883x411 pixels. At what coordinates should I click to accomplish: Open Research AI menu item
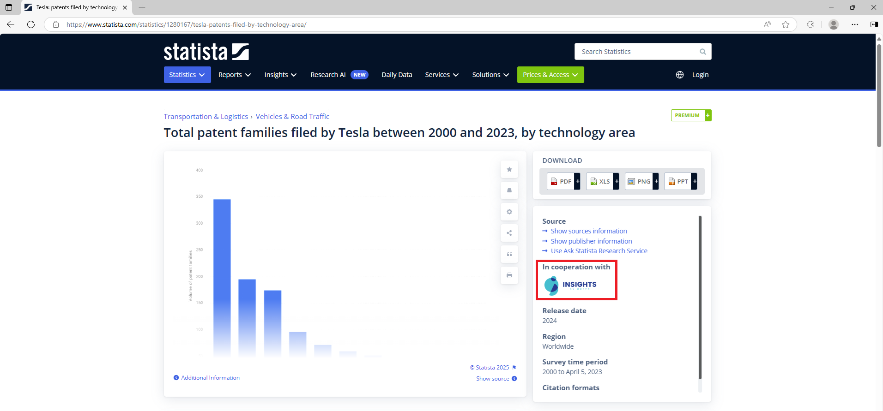pos(328,75)
